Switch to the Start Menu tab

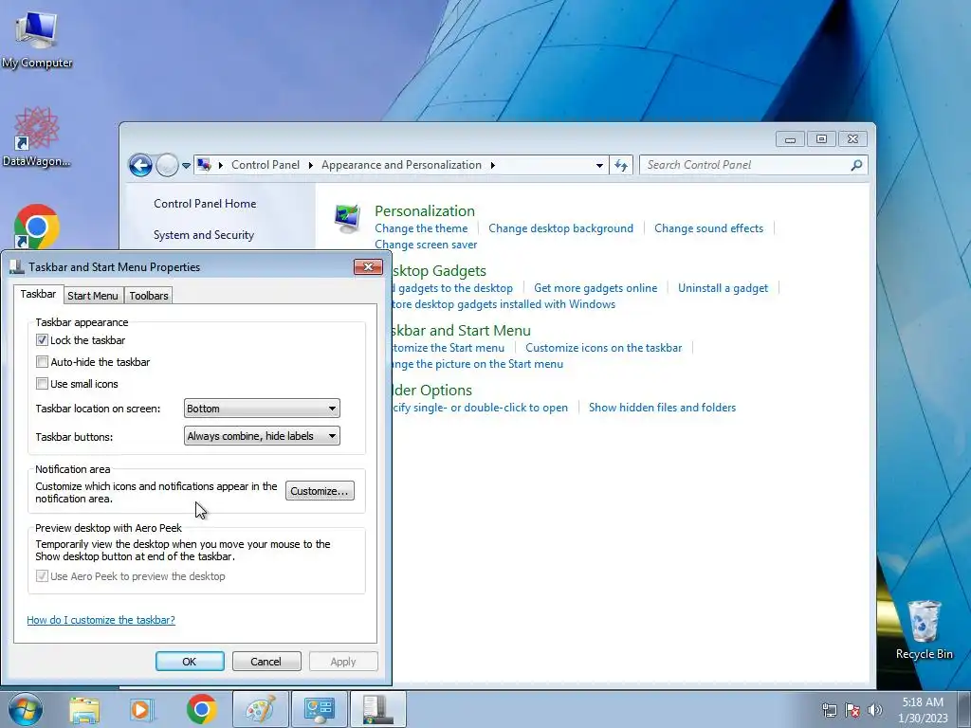93,296
